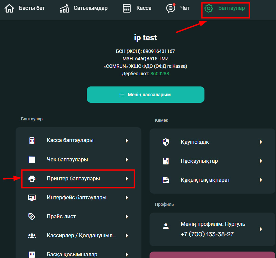Click the ip test organization title
Screen dimensions: 276x258
[145, 38]
